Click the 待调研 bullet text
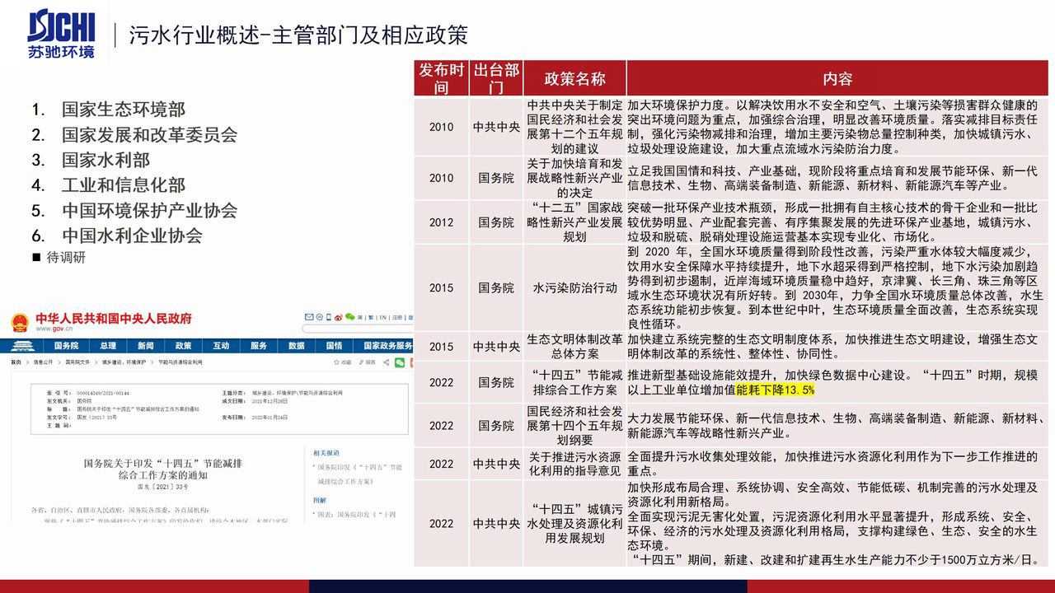Screen dimensions: 1055x593 [x=66, y=257]
